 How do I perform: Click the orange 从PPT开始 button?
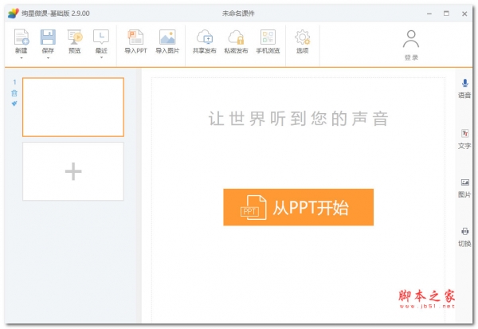(298, 208)
